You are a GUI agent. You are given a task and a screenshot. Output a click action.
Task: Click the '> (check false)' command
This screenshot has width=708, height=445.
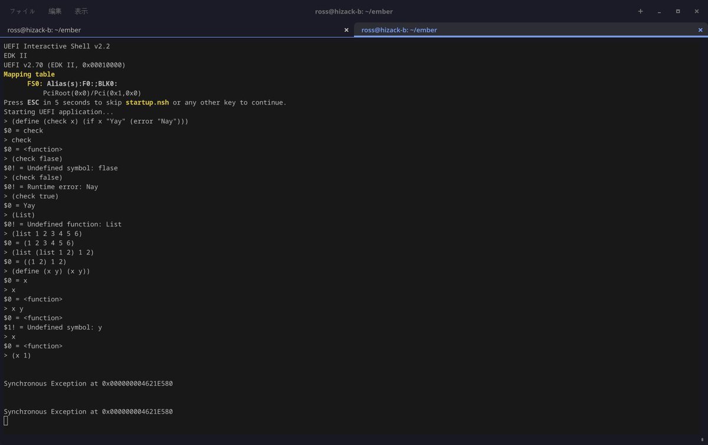click(33, 177)
